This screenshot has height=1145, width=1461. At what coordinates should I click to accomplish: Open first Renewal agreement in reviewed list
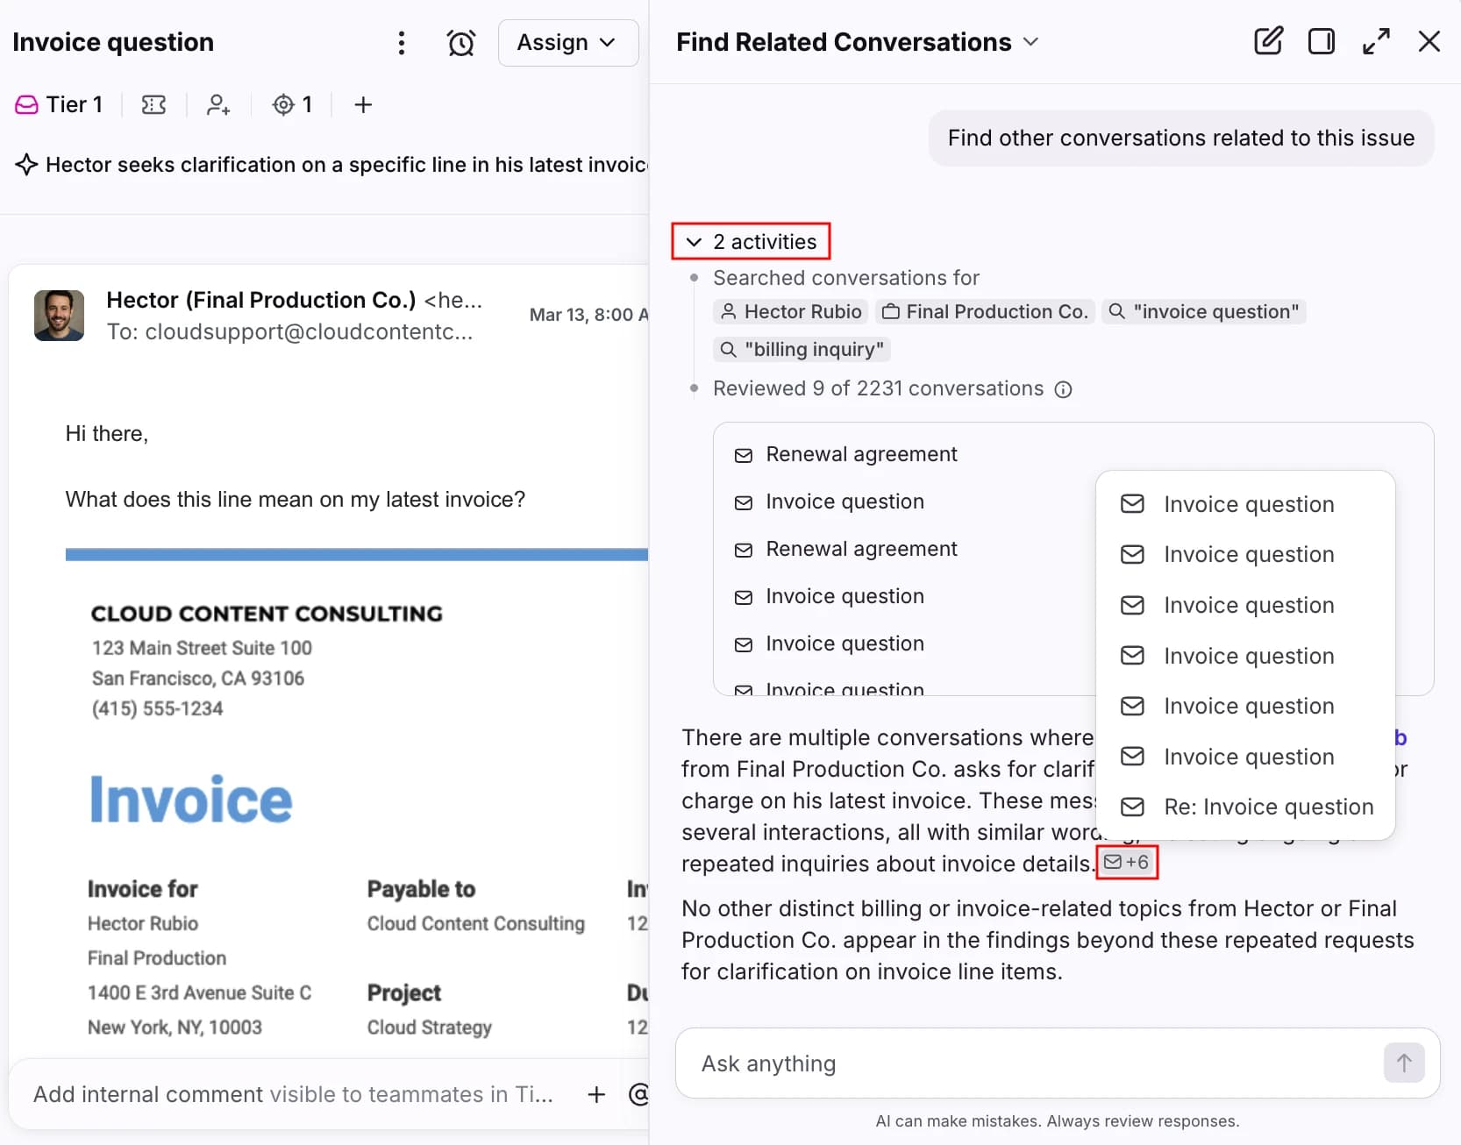pyautogui.click(x=845, y=454)
